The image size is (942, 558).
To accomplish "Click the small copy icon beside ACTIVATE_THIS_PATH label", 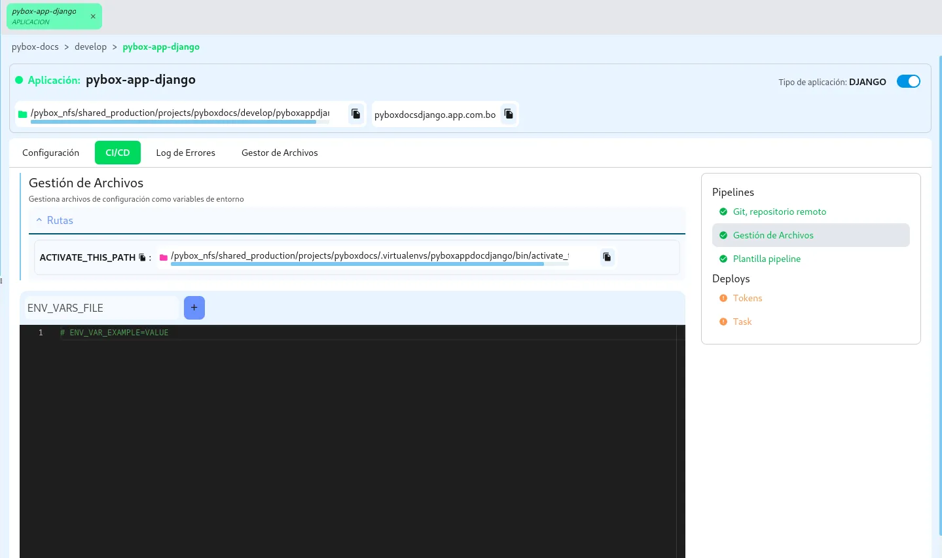I will point(142,257).
